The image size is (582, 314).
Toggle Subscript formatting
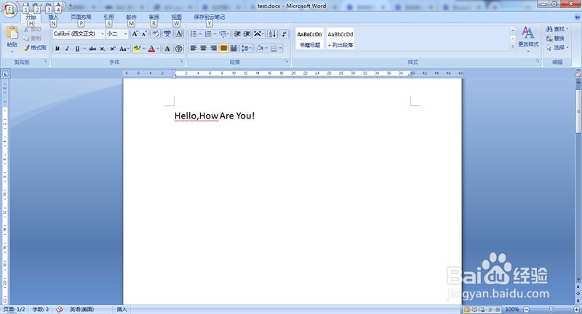[103, 49]
